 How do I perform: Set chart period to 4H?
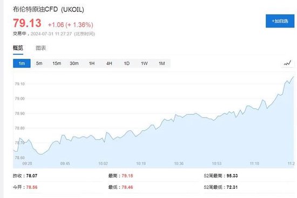[x=109, y=63]
